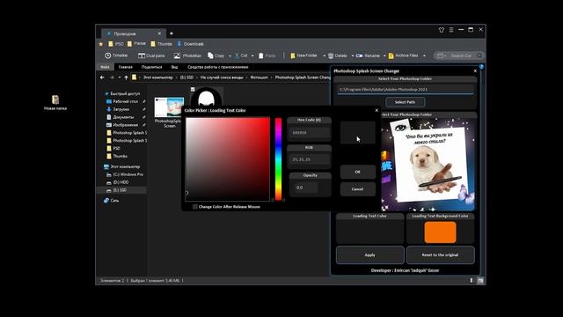Open the Timeline toolbar button
The image size is (563, 317).
[116, 55]
